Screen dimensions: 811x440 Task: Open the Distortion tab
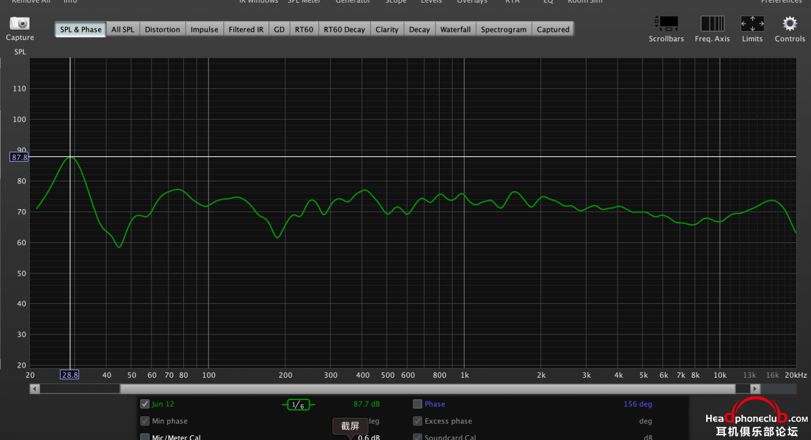(x=162, y=30)
